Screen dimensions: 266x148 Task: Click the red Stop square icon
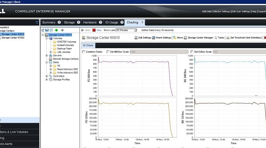click(94, 30)
